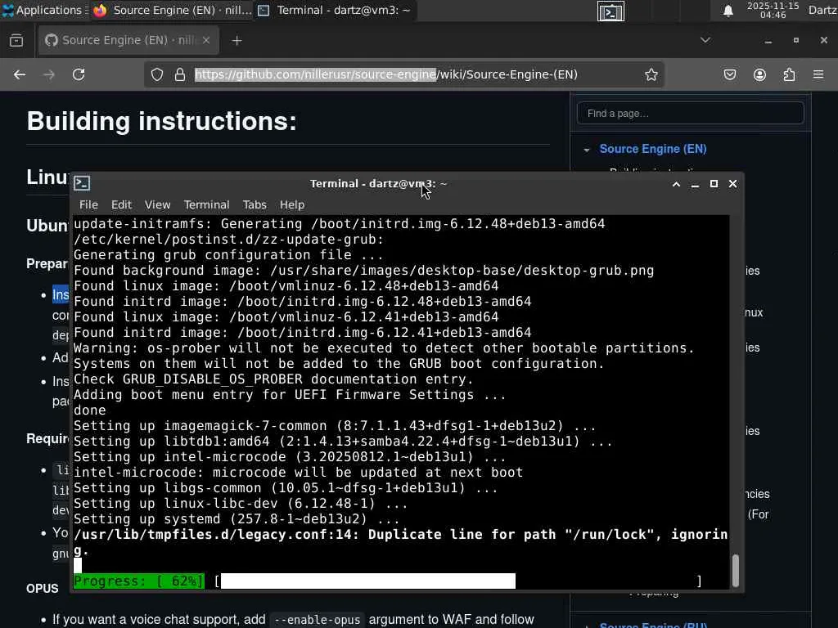Open the Edit menu in Terminal
Image resolution: width=838 pixels, height=628 pixels.
click(121, 204)
